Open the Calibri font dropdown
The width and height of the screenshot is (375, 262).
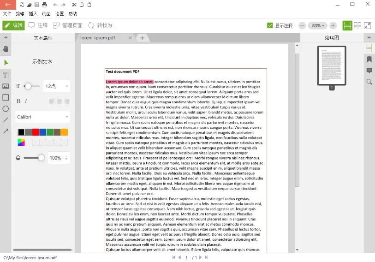tap(42, 117)
